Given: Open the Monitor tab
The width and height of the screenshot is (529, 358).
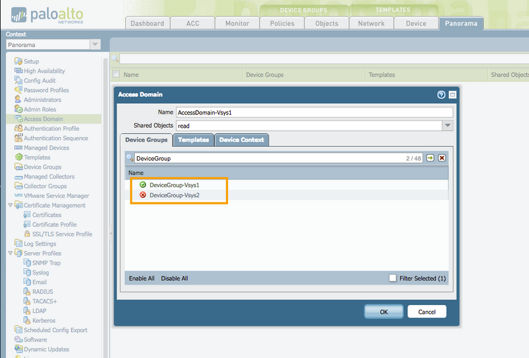Looking at the screenshot, I should coord(237,23).
